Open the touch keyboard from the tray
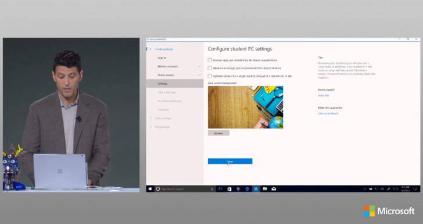The width and height of the screenshot is (423, 224). click(x=396, y=189)
